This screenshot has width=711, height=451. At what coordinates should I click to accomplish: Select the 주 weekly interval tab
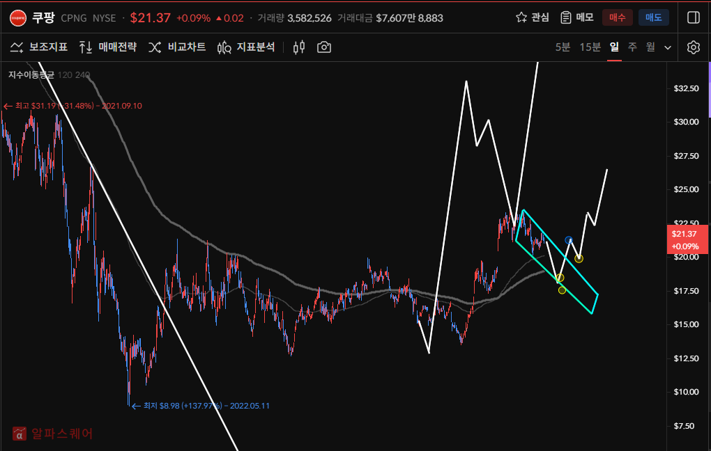[x=632, y=47]
